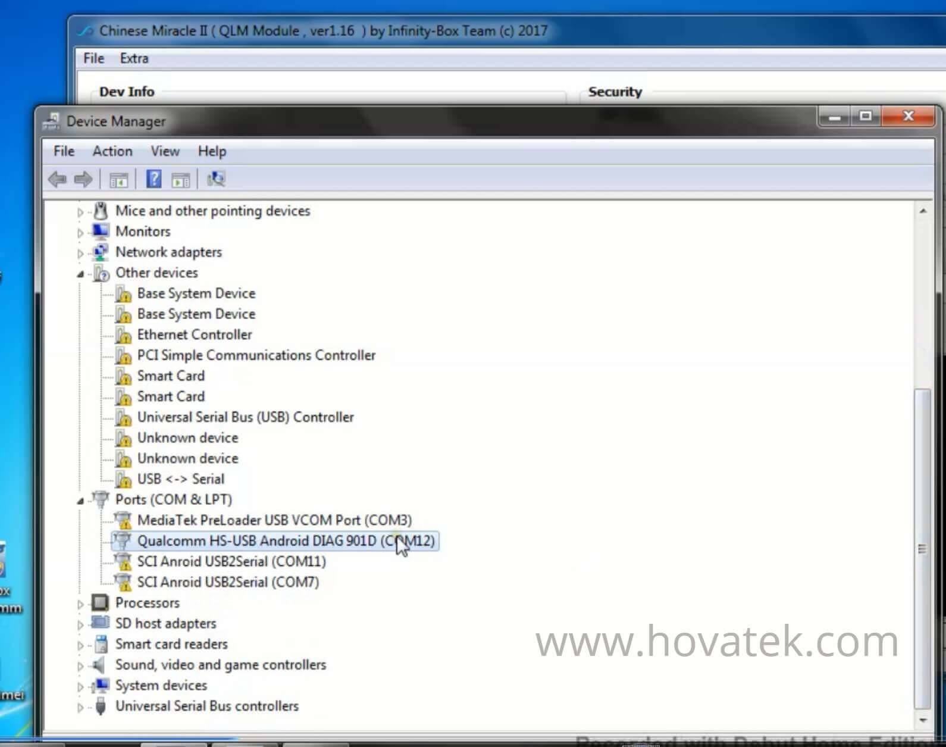
Task: Open the blue Help toolbar icon
Action: point(154,179)
